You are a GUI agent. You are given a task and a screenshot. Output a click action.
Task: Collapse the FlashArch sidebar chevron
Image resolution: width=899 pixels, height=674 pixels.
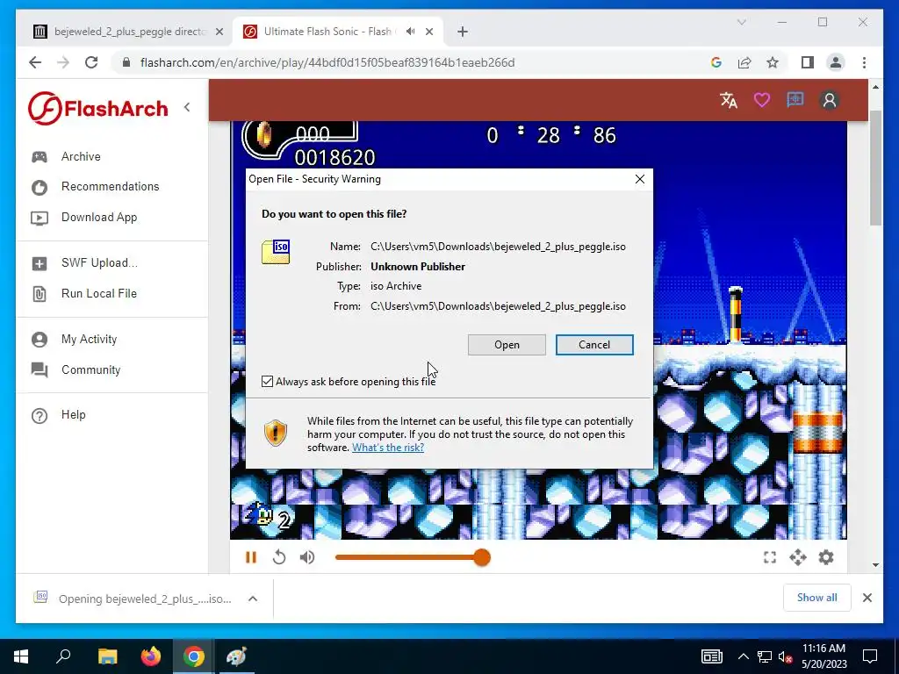coord(187,107)
